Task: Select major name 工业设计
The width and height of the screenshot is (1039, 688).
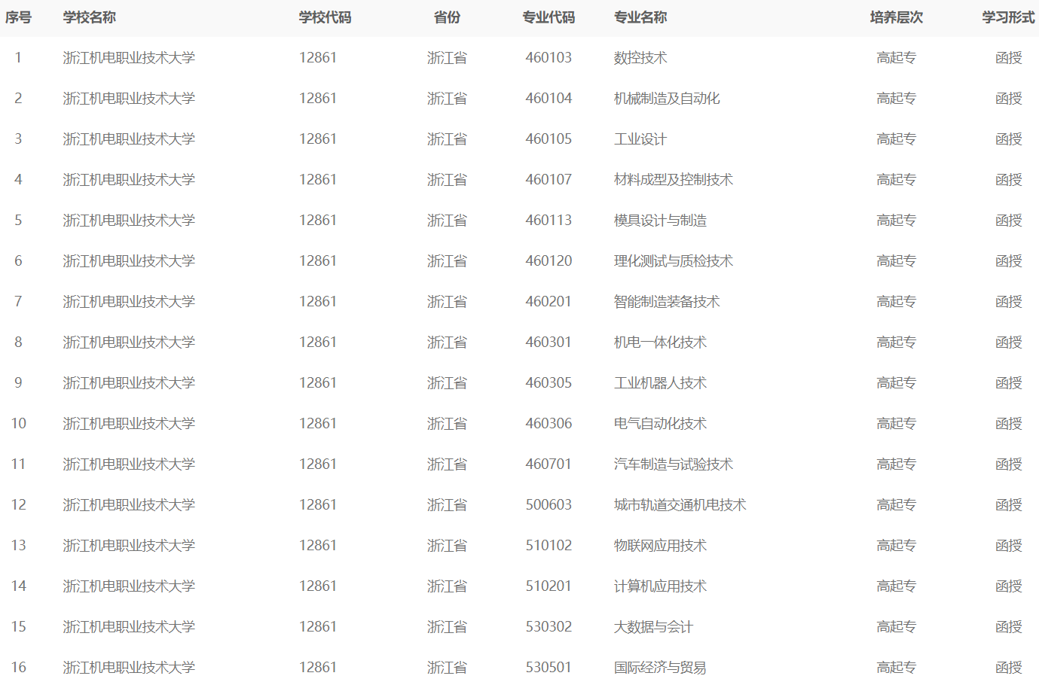Action: pos(640,139)
